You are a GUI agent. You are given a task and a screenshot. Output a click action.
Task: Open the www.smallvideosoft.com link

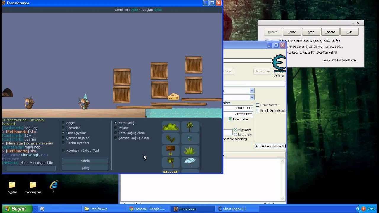click(340, 60)
